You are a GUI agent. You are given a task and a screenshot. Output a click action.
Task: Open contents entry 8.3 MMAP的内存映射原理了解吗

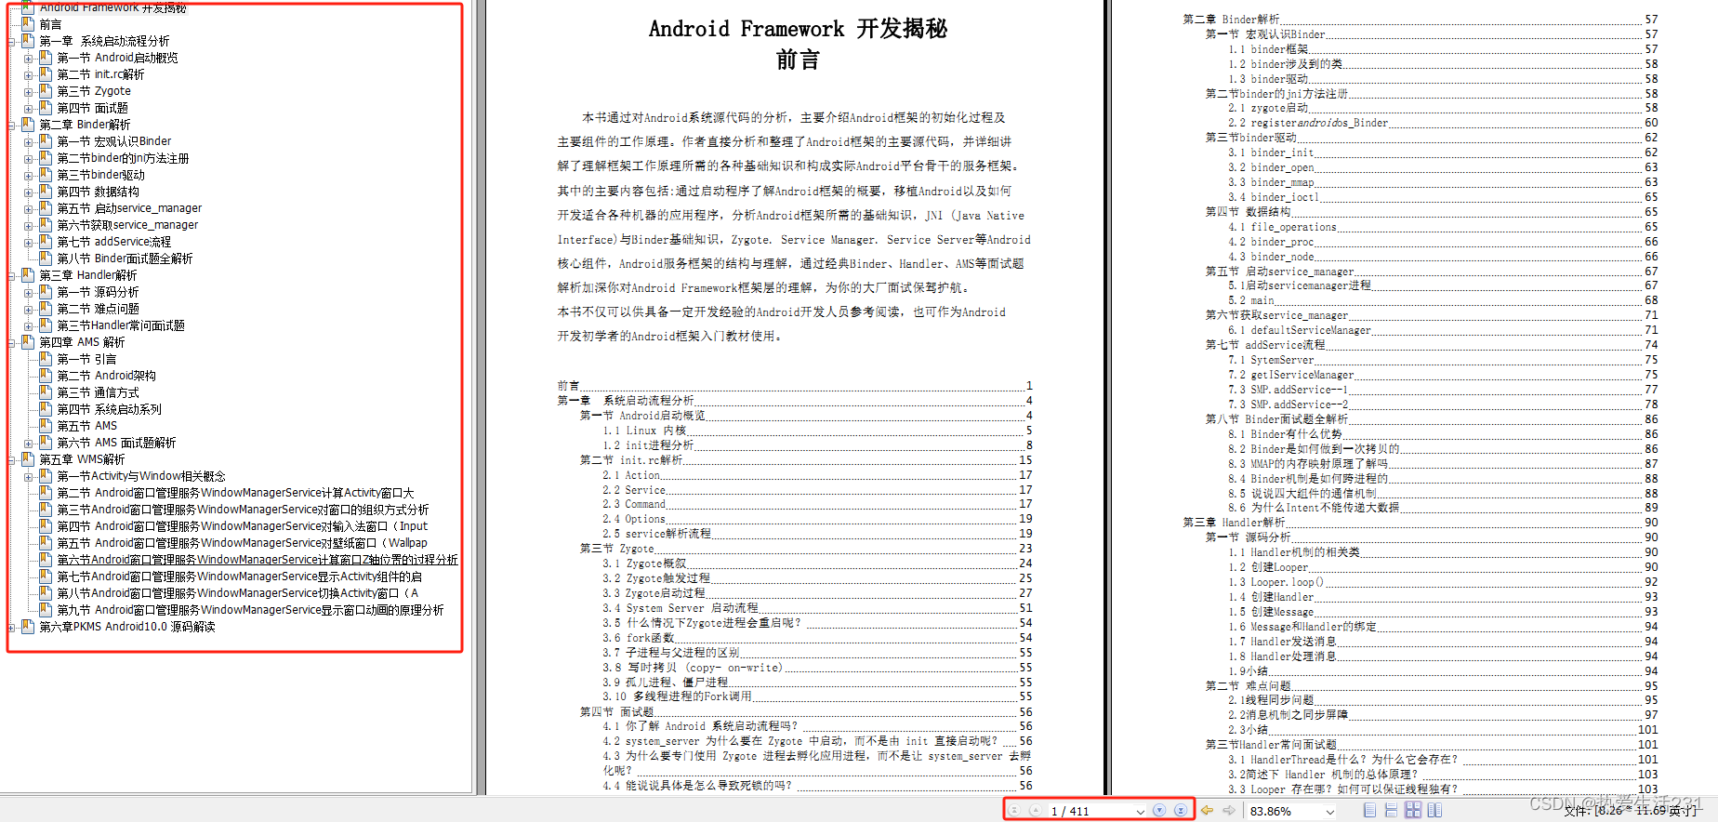(x=1308, y=463)
